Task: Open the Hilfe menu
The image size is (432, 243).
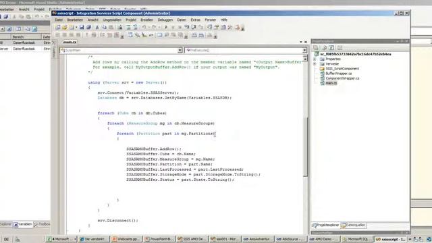Action: (x=223, y=20)
